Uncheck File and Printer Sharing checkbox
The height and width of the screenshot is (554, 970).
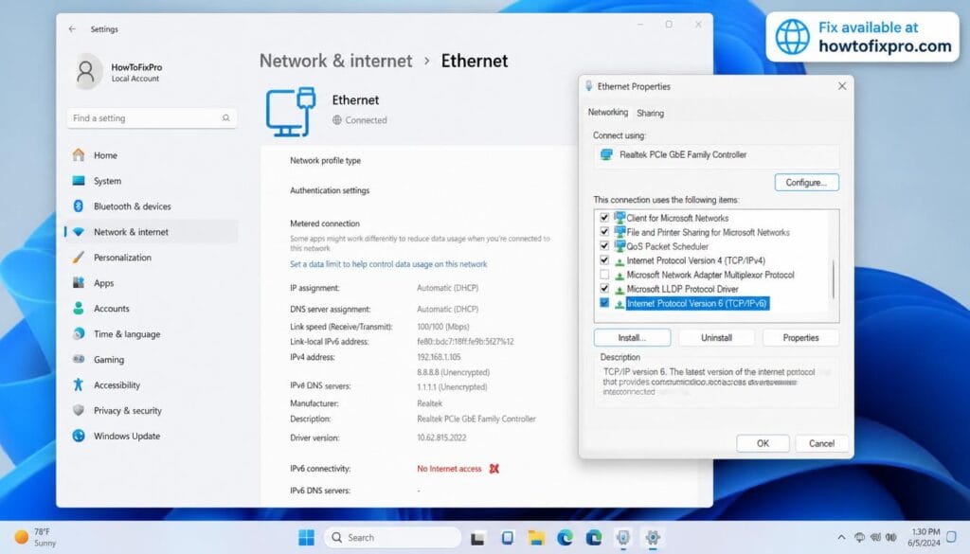(604, 232)
